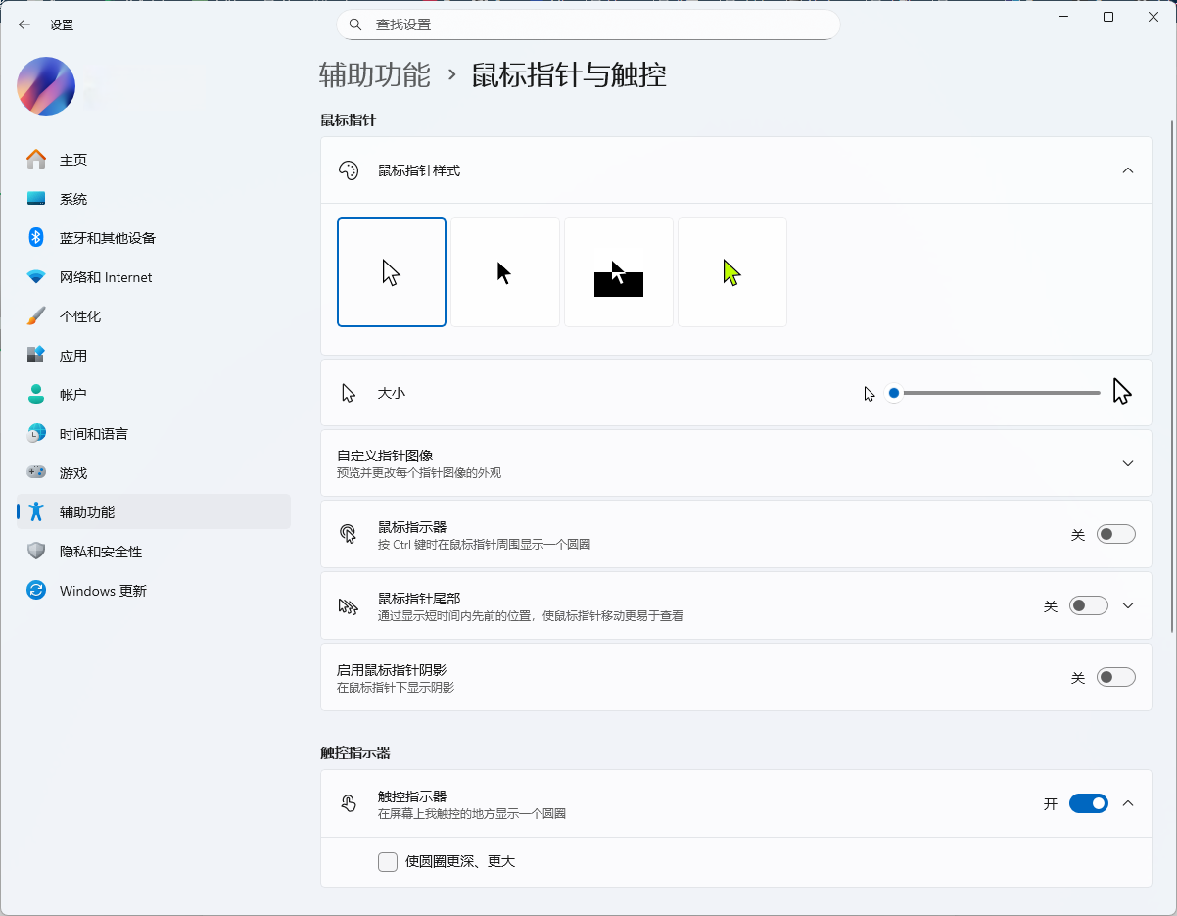
Task: Click the Accessibility breadcrumb link
Action: (x=375, y=75)
